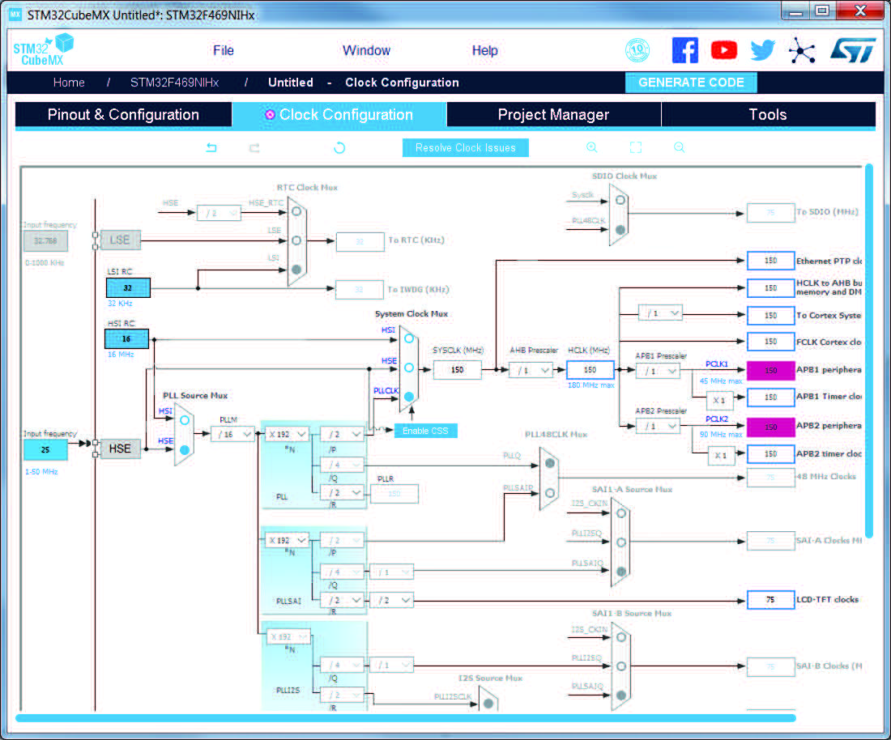This screenshot has width=891, height=740.
Task: Zoom out of the clock diagram
Action: click(x=679, y=147)
